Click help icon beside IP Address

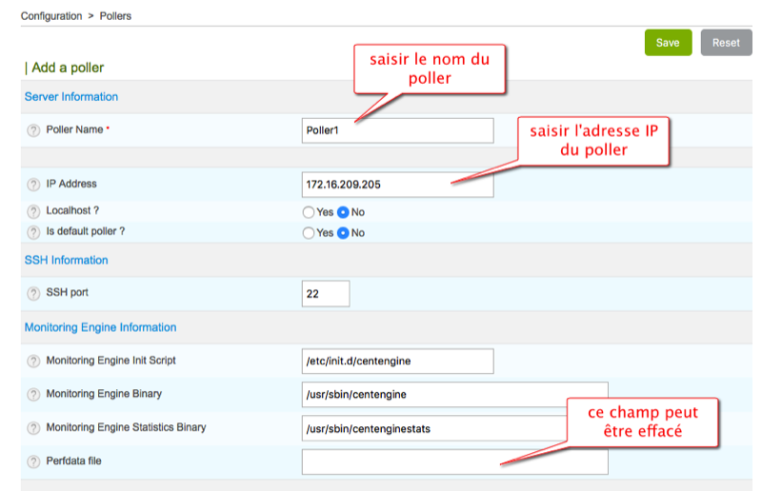point(33,185)
